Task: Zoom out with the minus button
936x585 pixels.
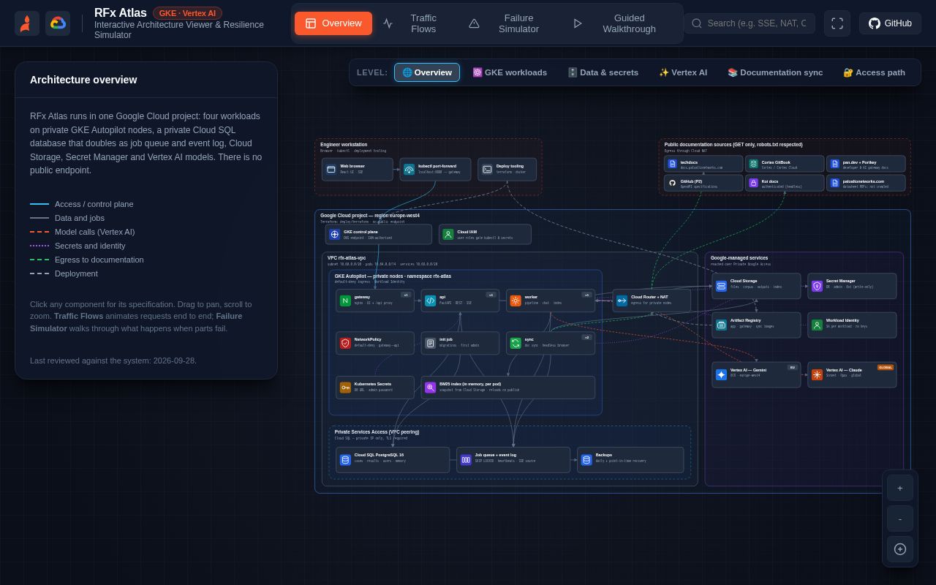Action: 900,518
